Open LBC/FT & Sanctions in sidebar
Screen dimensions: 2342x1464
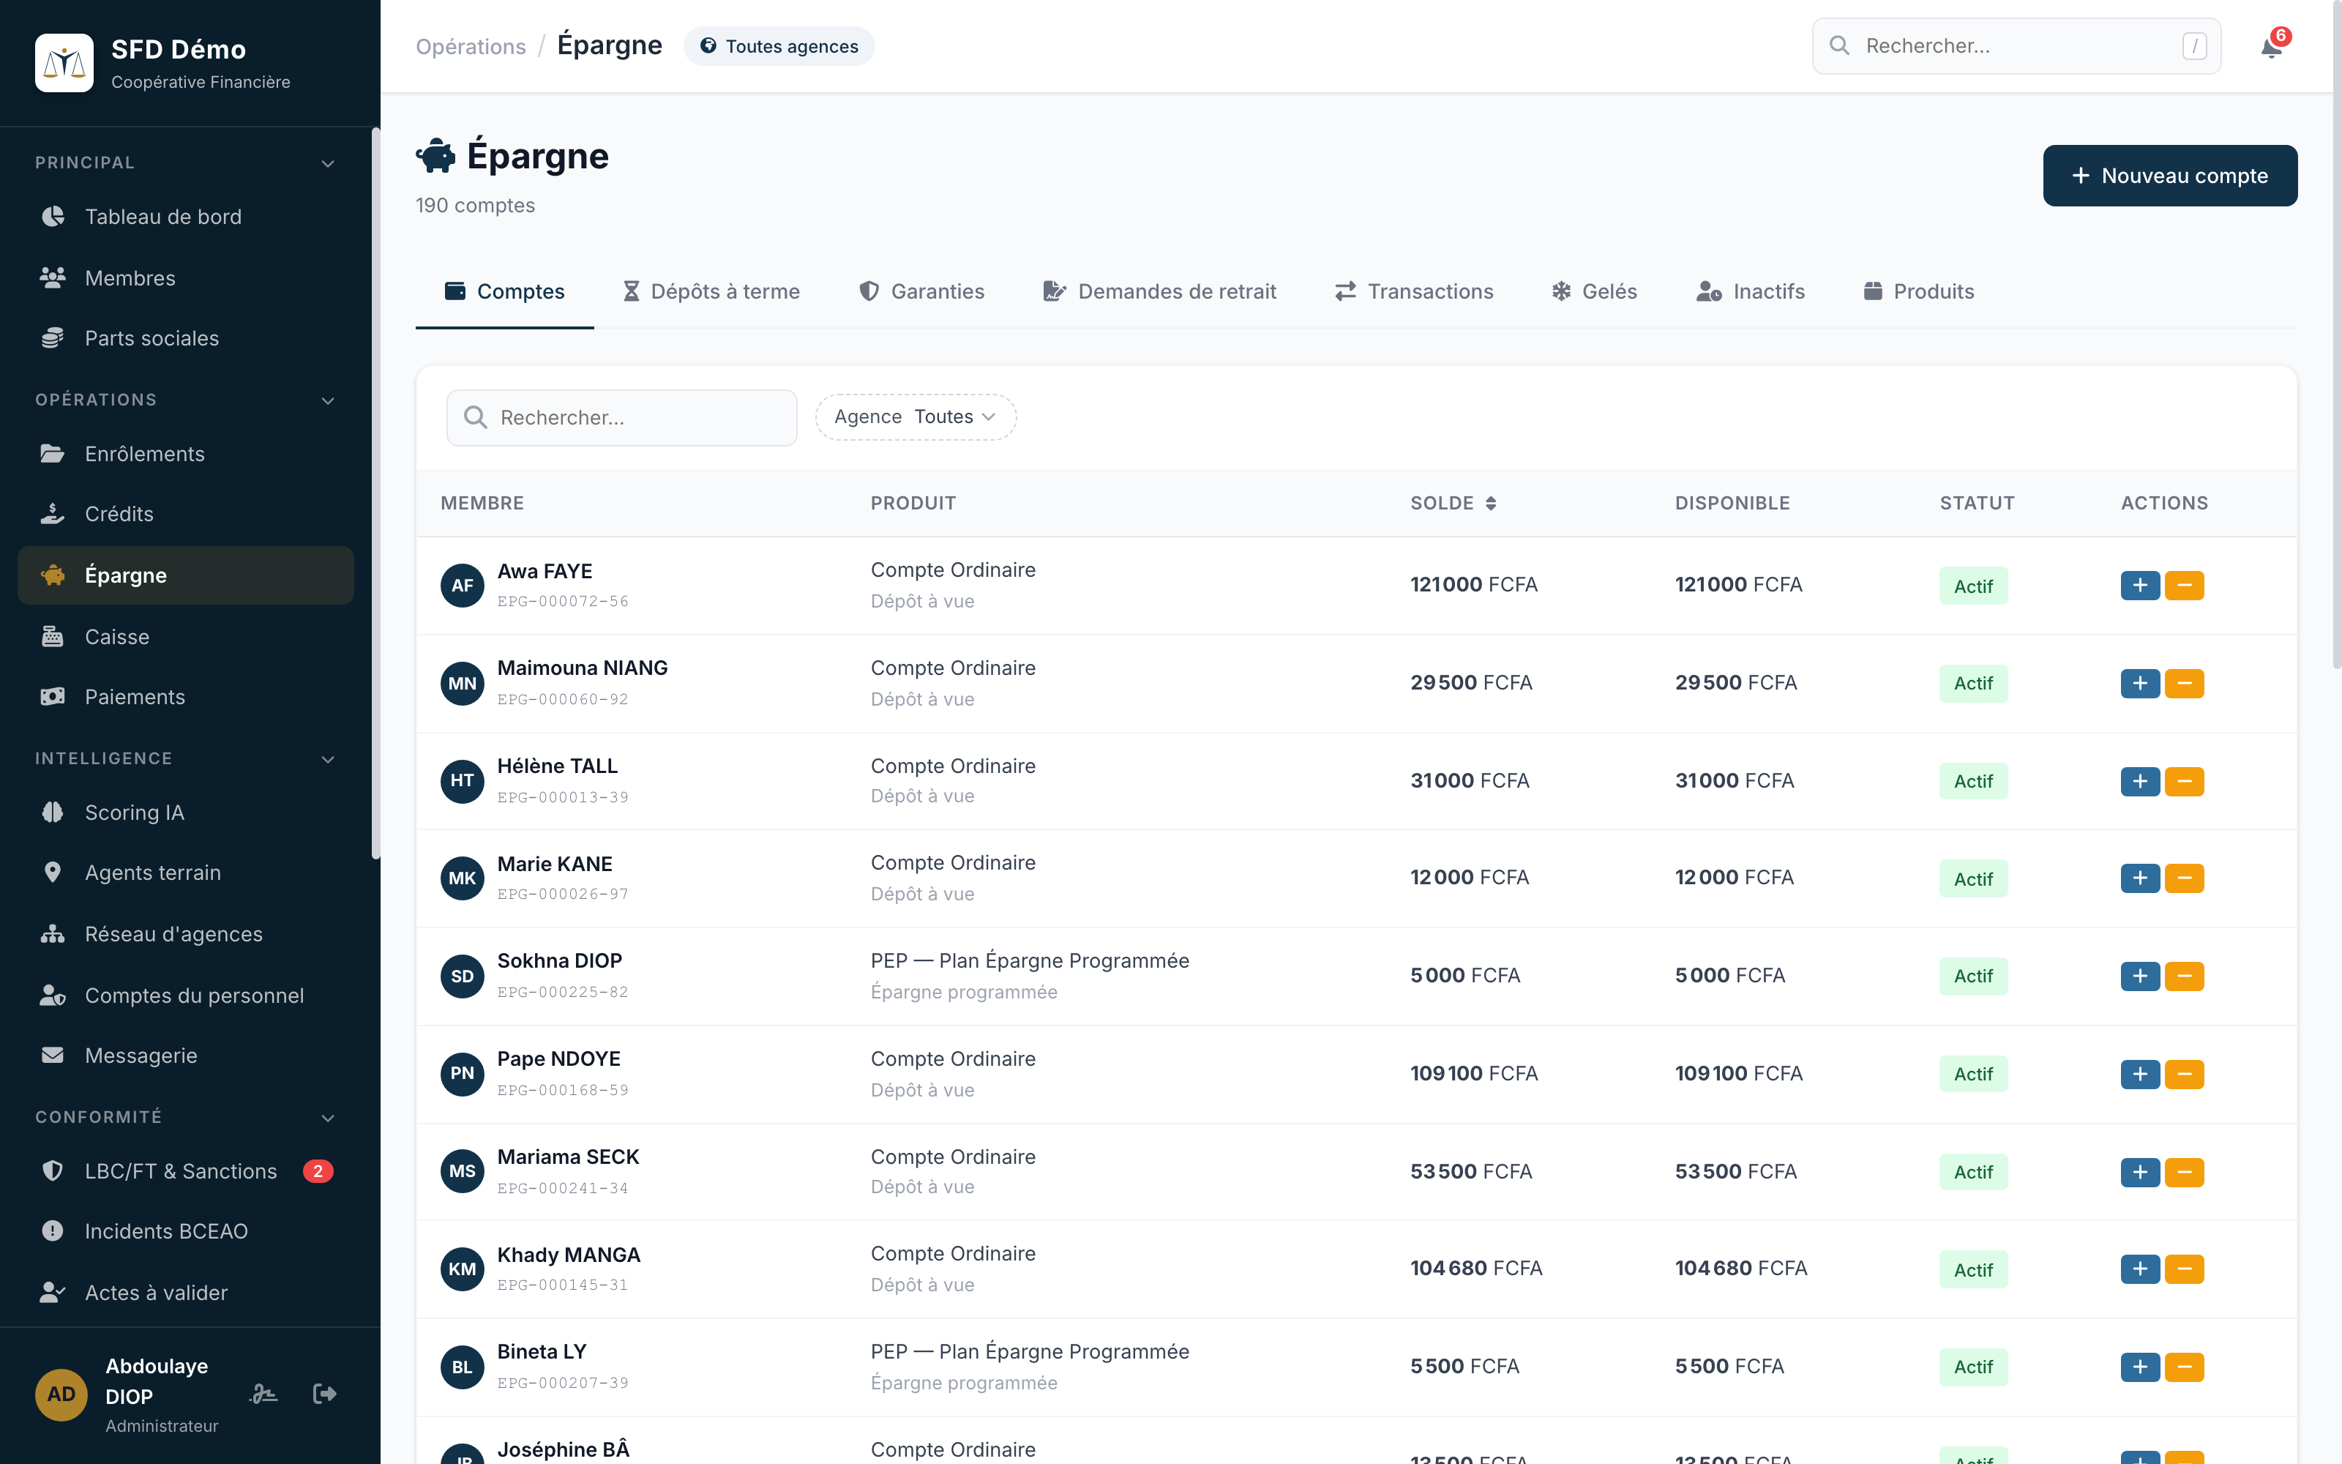coord(186,1172)
